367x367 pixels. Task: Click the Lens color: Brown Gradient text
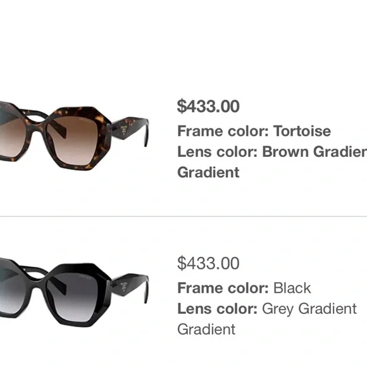point(272,152)
